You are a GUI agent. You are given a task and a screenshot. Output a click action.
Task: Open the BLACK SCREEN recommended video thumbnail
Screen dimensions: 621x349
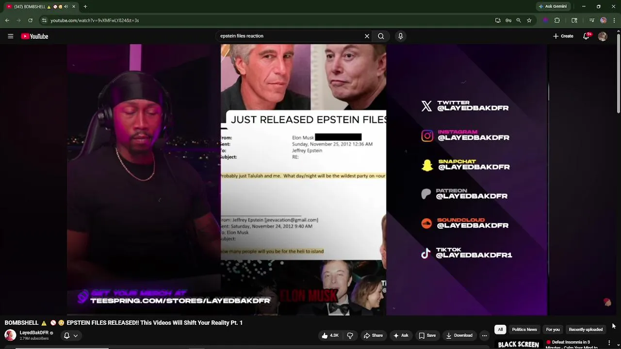[518, 344]
